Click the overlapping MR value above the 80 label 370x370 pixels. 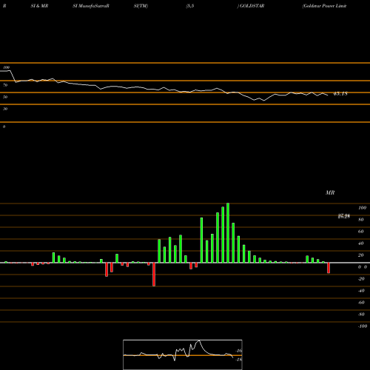pos(344,216)
